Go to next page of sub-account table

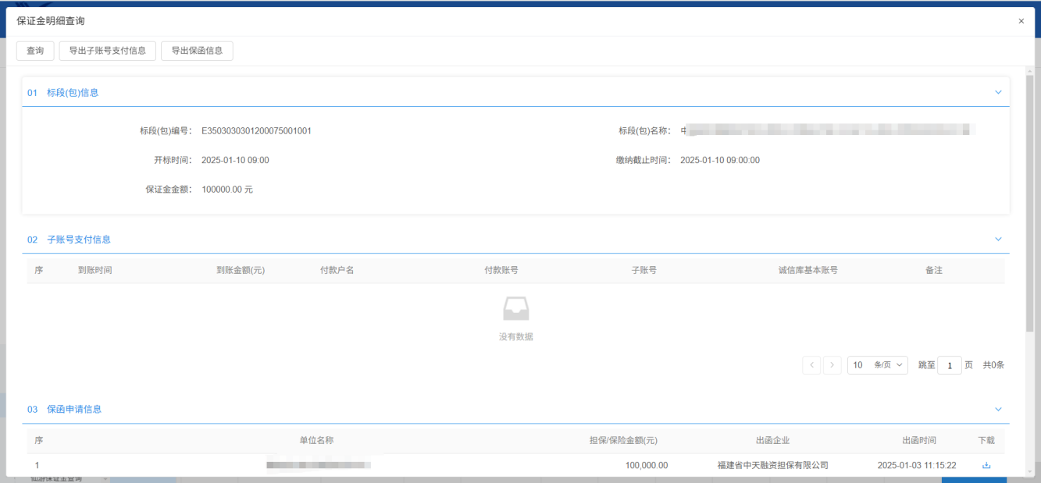coord(832,365)
